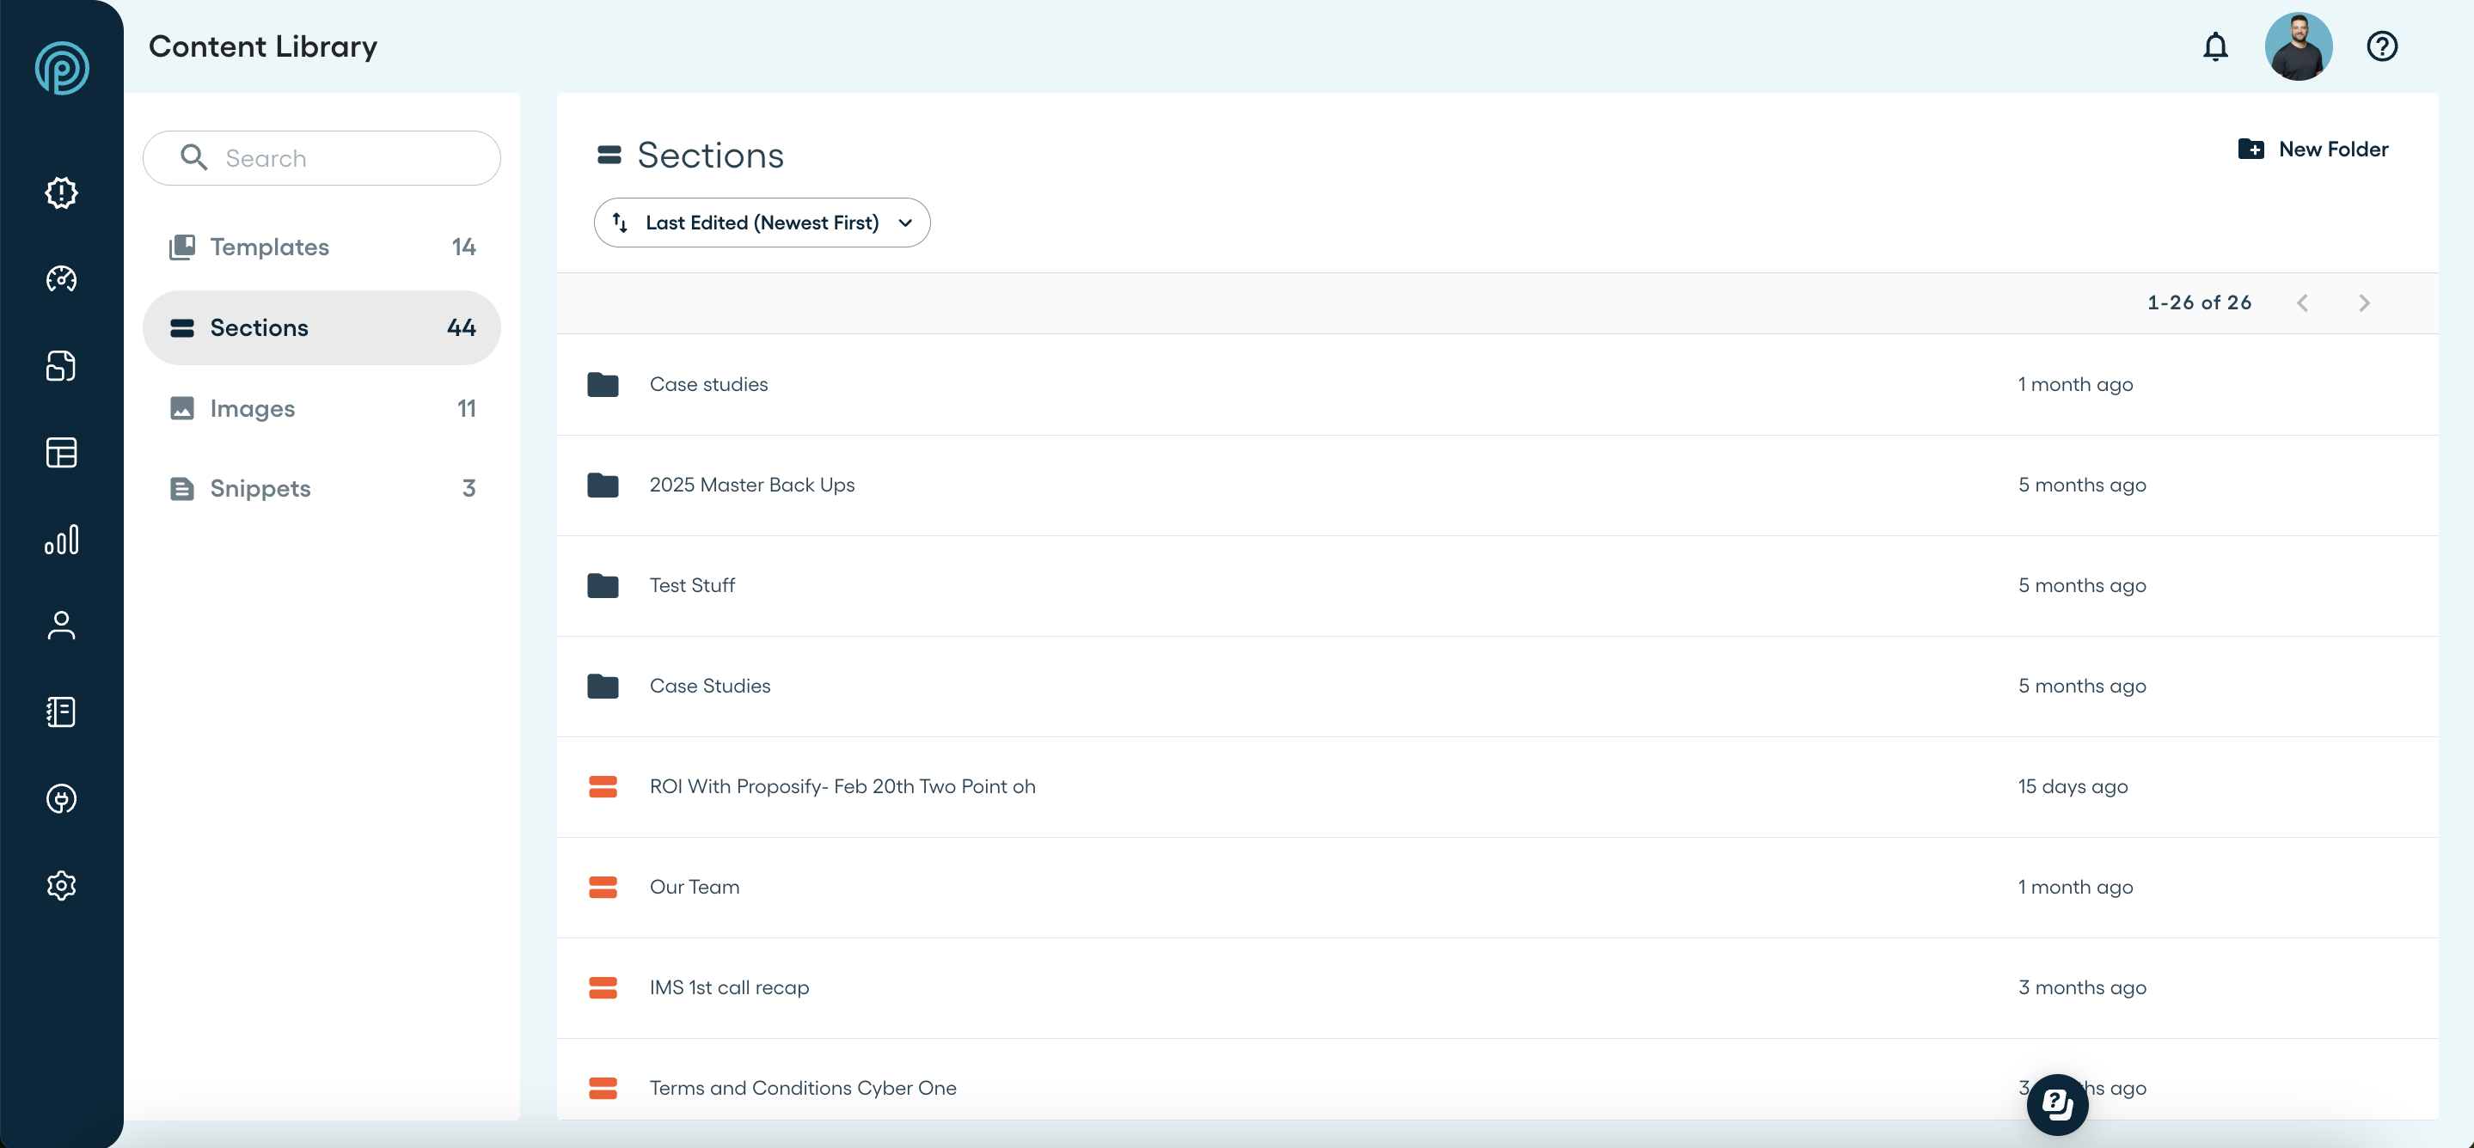Open the settings gear icon
Viewport: 2474px width, 1148px height.
coord(62,885)
